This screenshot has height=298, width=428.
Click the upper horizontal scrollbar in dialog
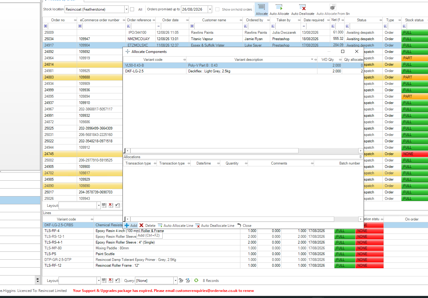[x=214, y=151]
